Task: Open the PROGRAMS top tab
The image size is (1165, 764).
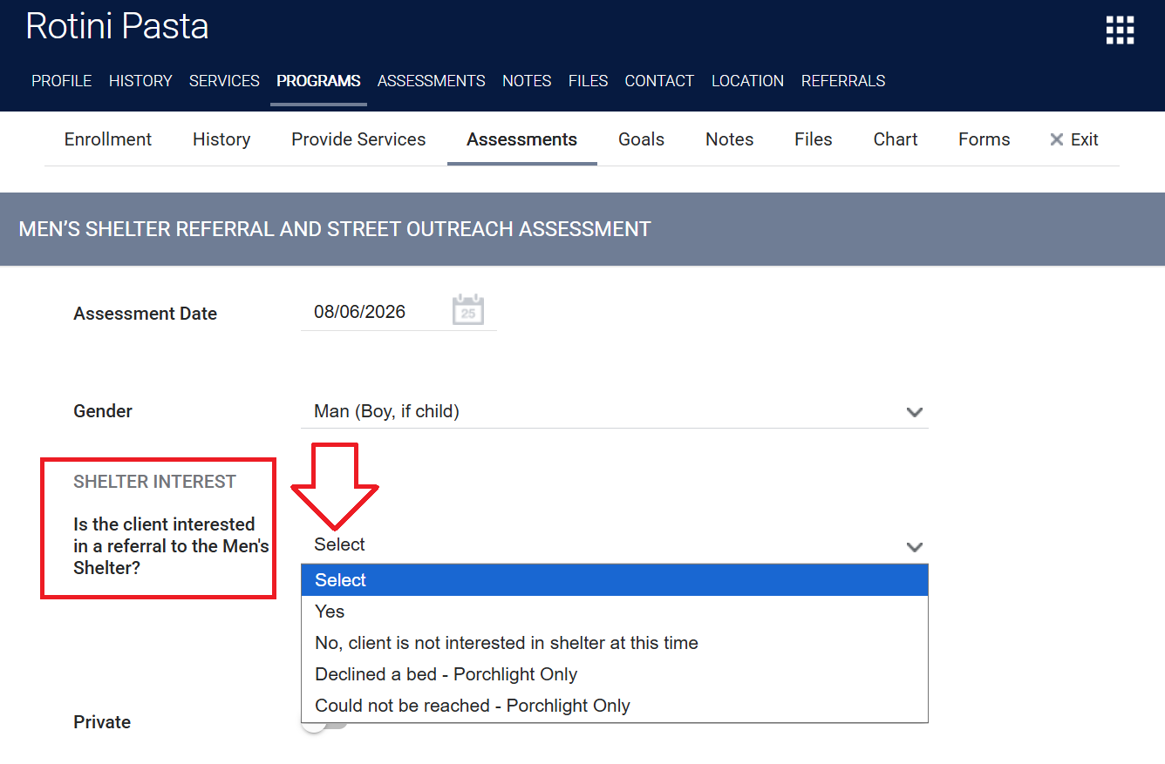Action: (x=318, y=81)
